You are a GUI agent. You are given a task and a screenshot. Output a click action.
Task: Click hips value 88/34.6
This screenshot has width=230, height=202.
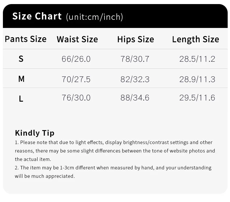tap(135, 98)
